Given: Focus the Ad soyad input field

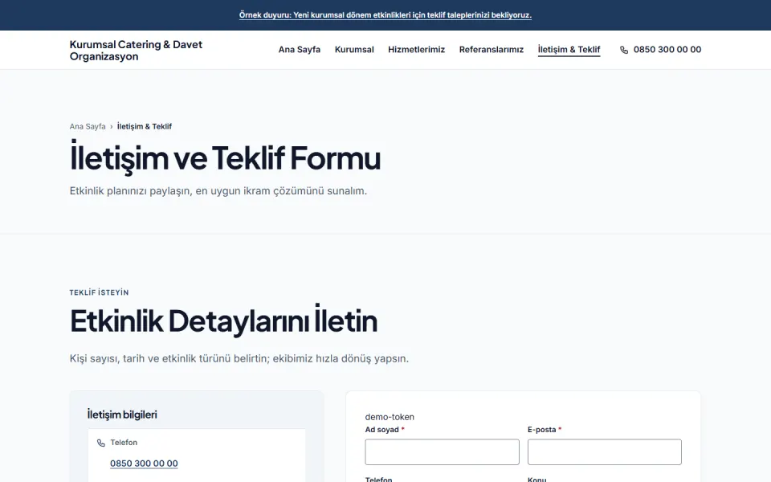Looking at the screenshot, I should tap(442, 452).
